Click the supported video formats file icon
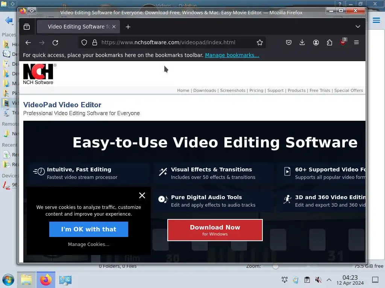Screen dimensions: 385x288 (x=287, y=171)
